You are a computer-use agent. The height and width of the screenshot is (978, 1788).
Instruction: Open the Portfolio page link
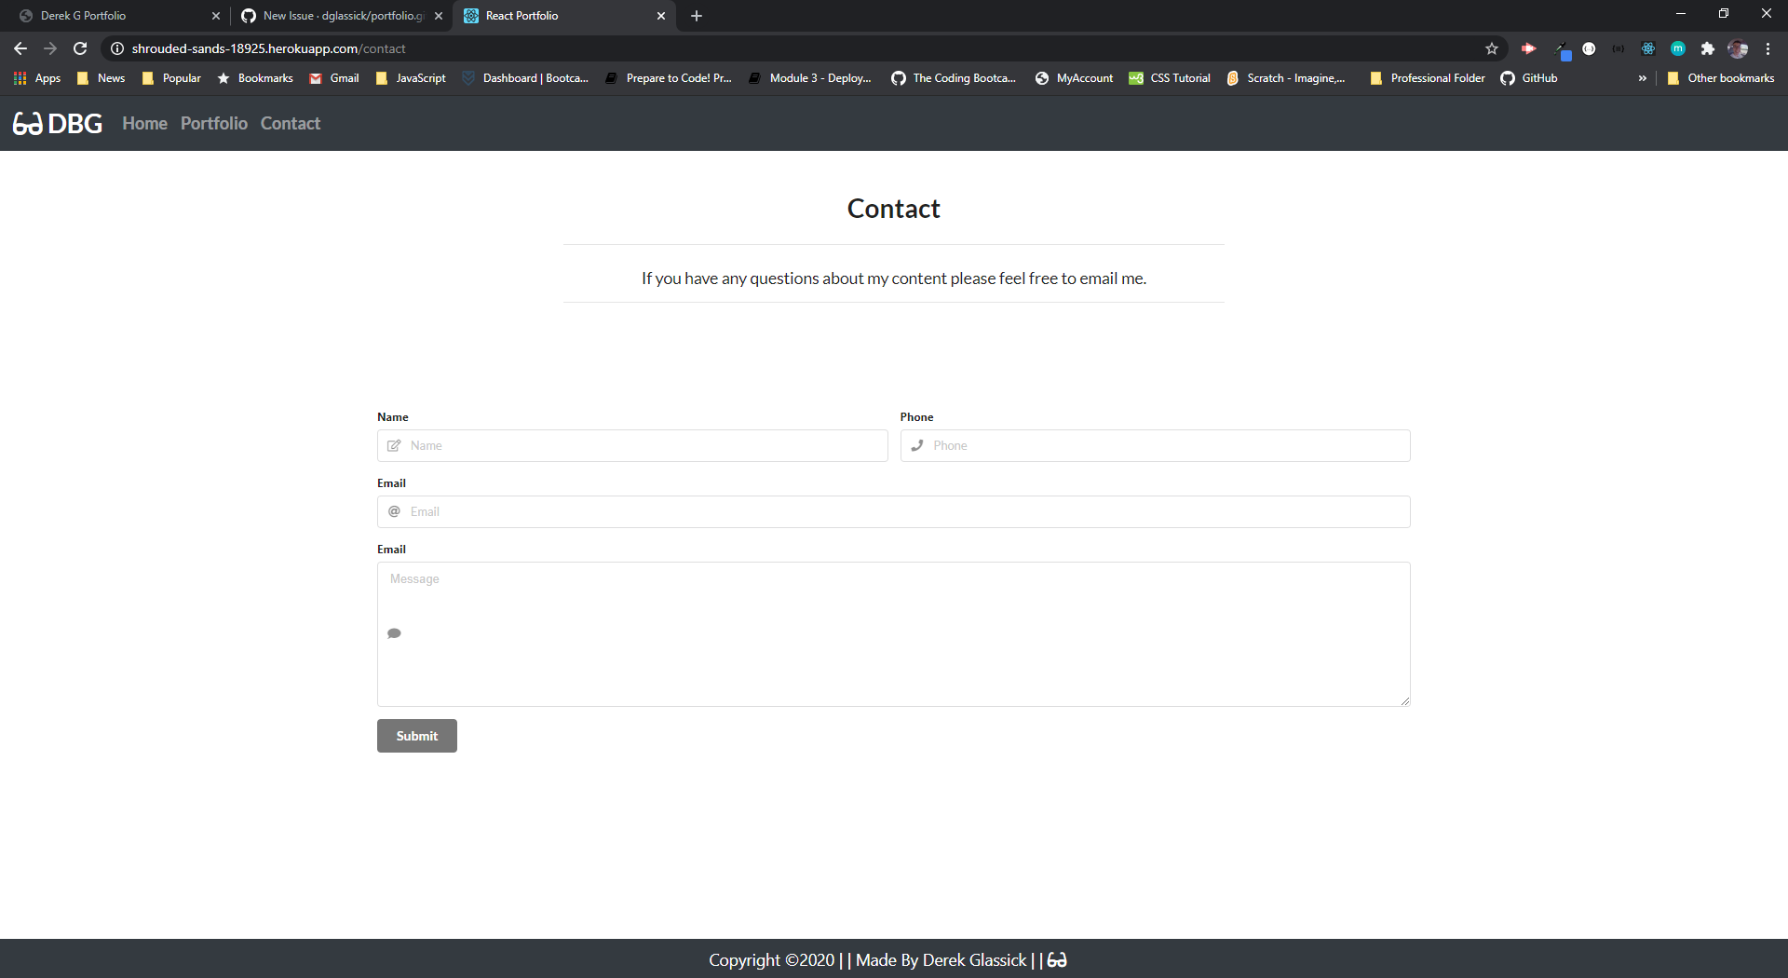point(213,123)
